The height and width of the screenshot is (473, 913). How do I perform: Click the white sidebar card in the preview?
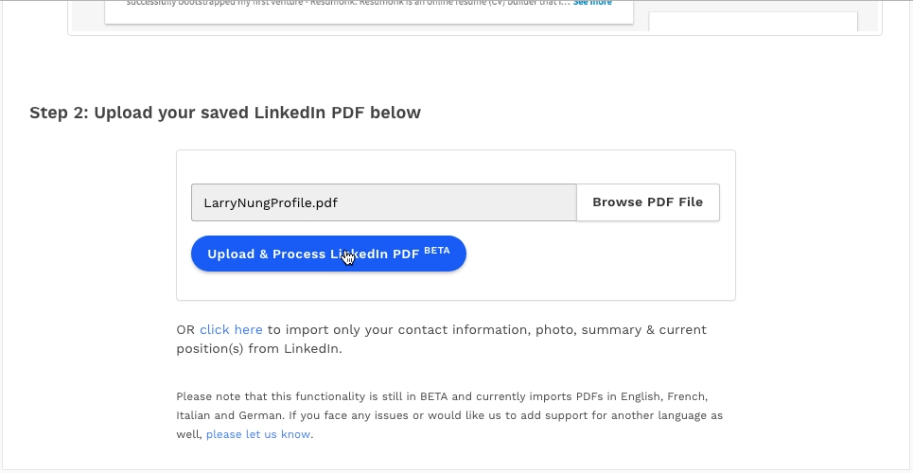point(753,22)
